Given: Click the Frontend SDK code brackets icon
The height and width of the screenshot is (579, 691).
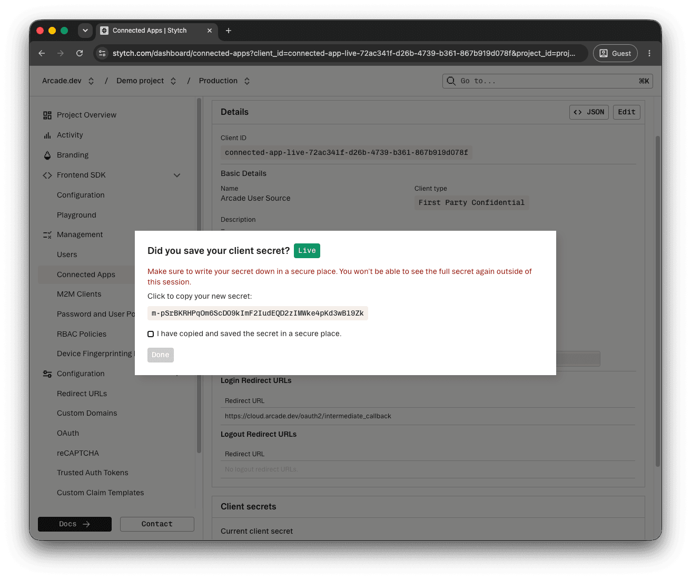Looking at the screenshot, I should point(47,175).
